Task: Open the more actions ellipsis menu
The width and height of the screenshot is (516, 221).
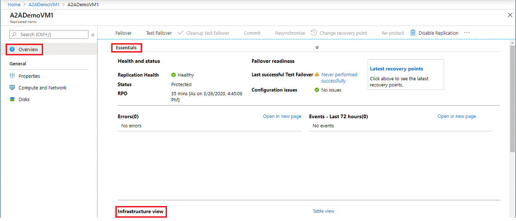Action: [467, 33]
